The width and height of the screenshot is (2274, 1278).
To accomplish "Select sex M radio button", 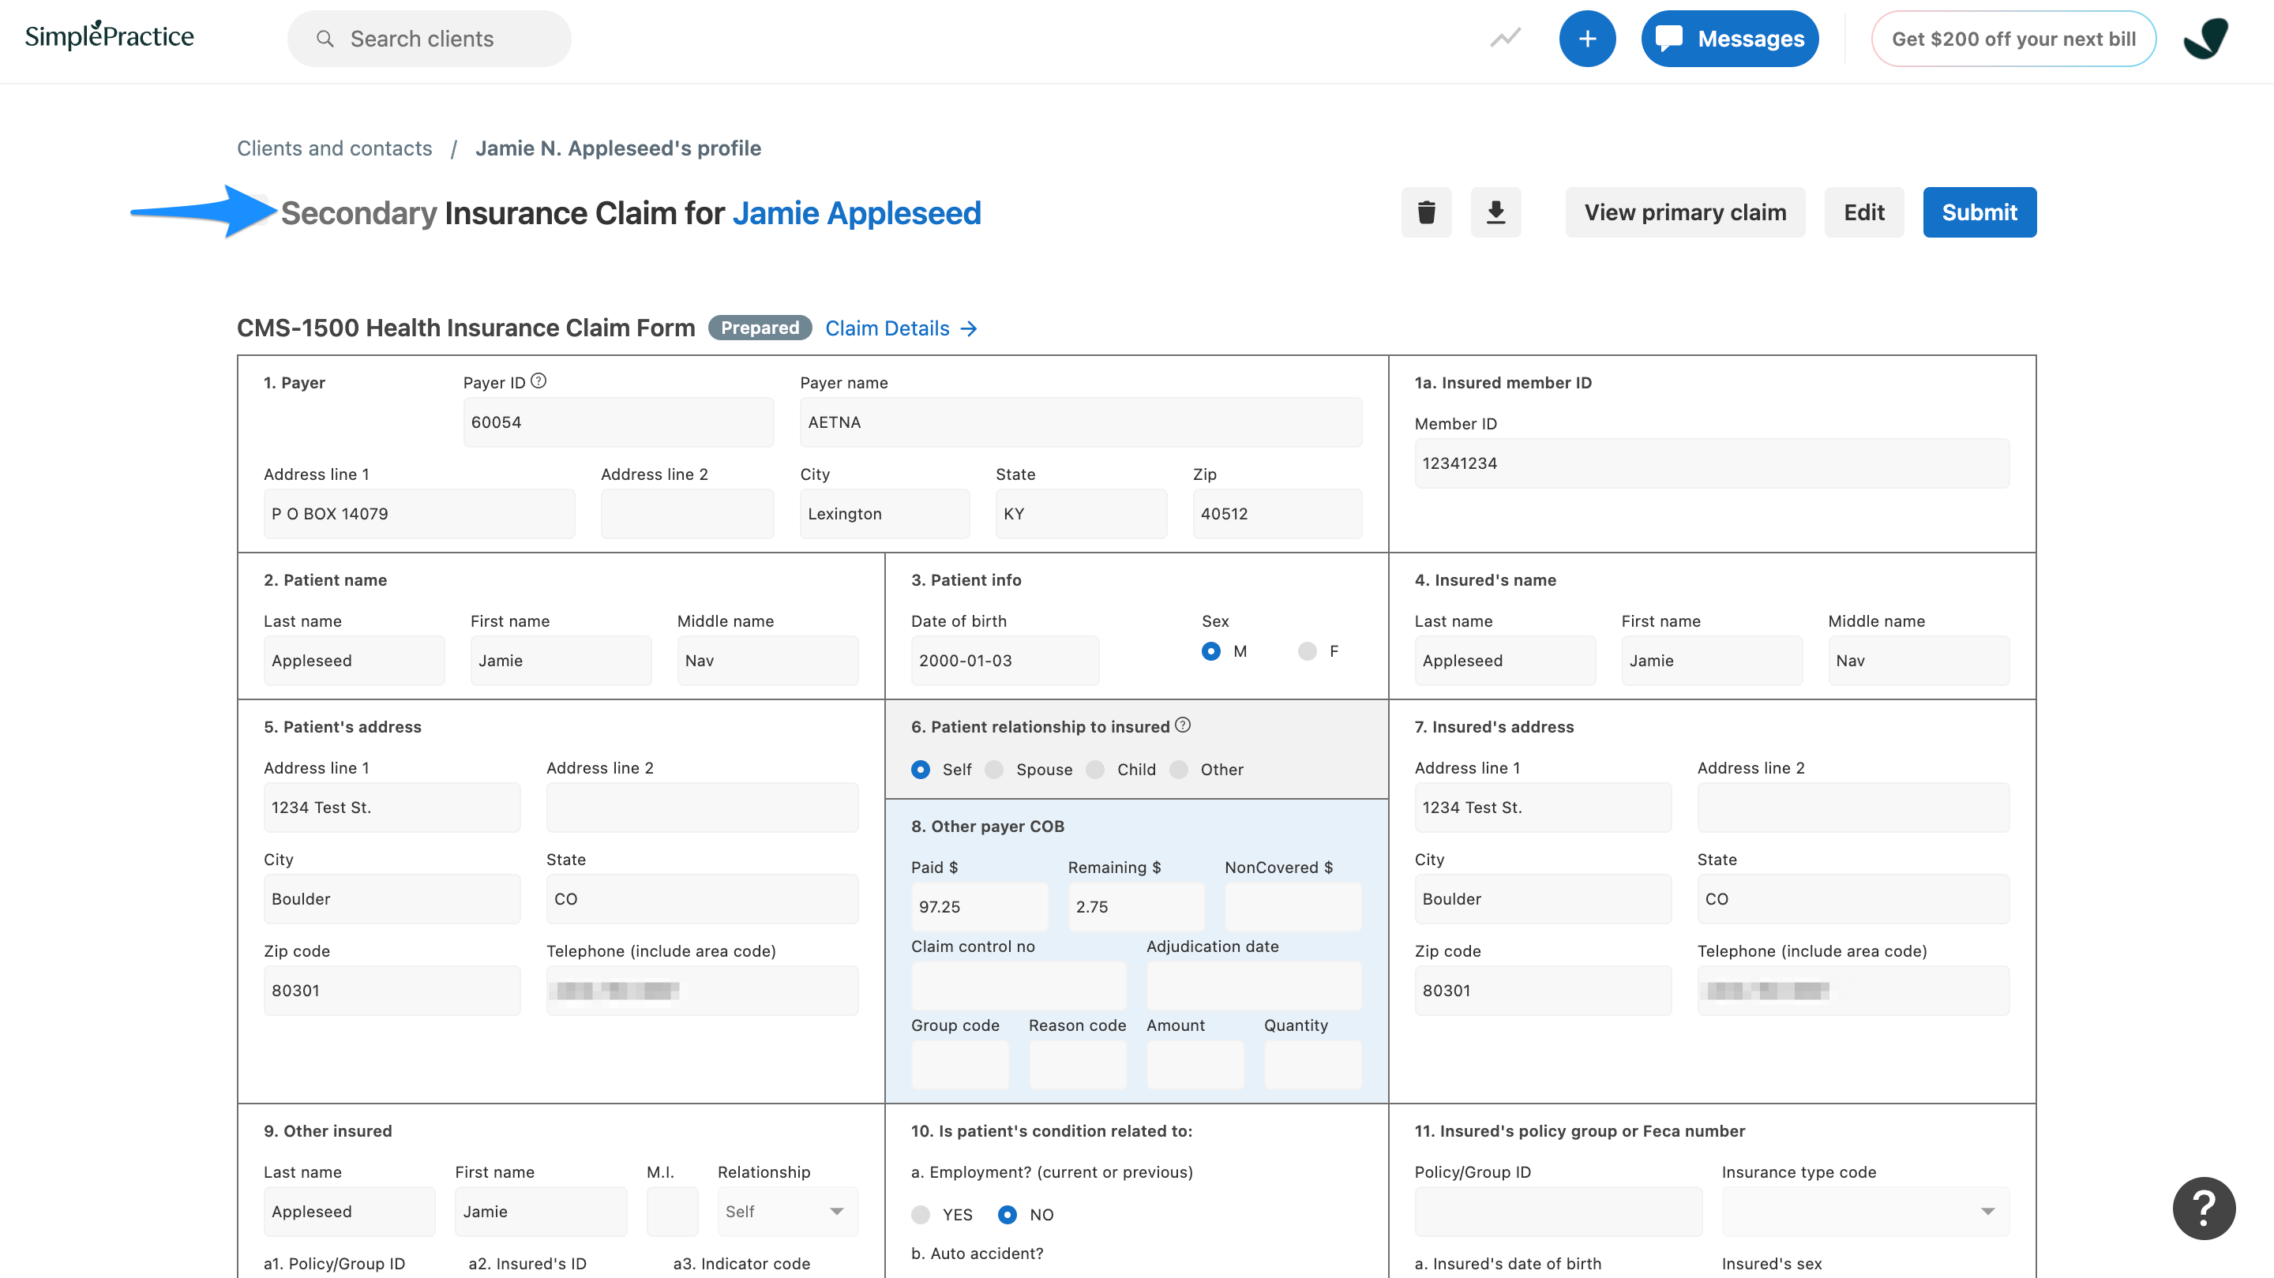I will pyautogui.click(x=1211, y=650).
